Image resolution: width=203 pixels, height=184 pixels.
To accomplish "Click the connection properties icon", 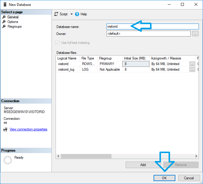I will [5, 130].
